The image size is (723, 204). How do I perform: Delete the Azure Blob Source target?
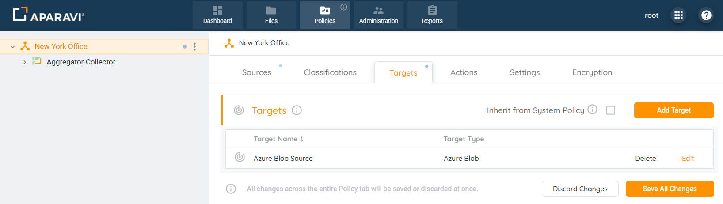[x=645, y=159]
